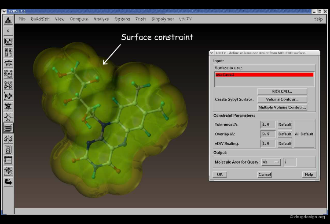The width and height of the screenshot is (330, 224).
Task: Select surface1 in Surface to use list
Action: pyautogui.click(x=264, y=75)
